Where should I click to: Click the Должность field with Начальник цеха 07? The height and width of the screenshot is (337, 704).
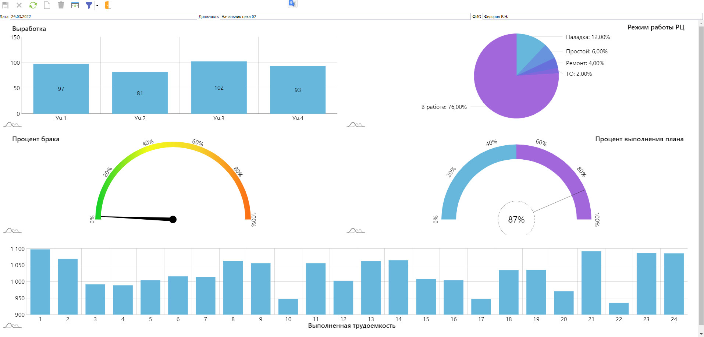point(345,17)
